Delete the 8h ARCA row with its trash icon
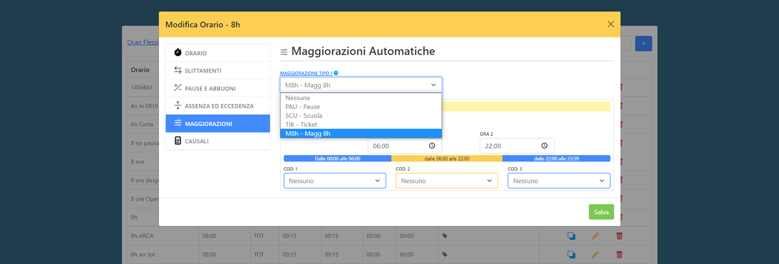This screenshot has height=264, width=779. tap(619, 236)
